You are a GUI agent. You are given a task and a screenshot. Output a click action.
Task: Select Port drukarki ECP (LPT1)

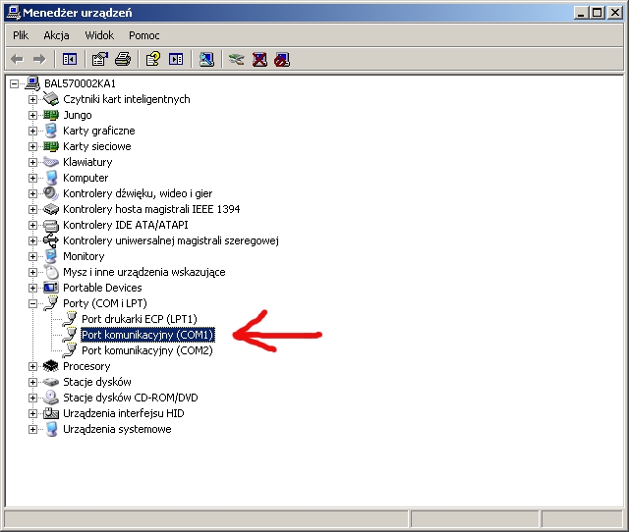pyautogui.click(x=139, y=319)
